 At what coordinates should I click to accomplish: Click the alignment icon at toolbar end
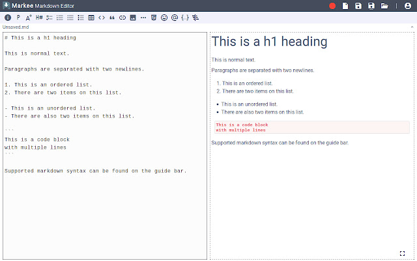(195, 18)
